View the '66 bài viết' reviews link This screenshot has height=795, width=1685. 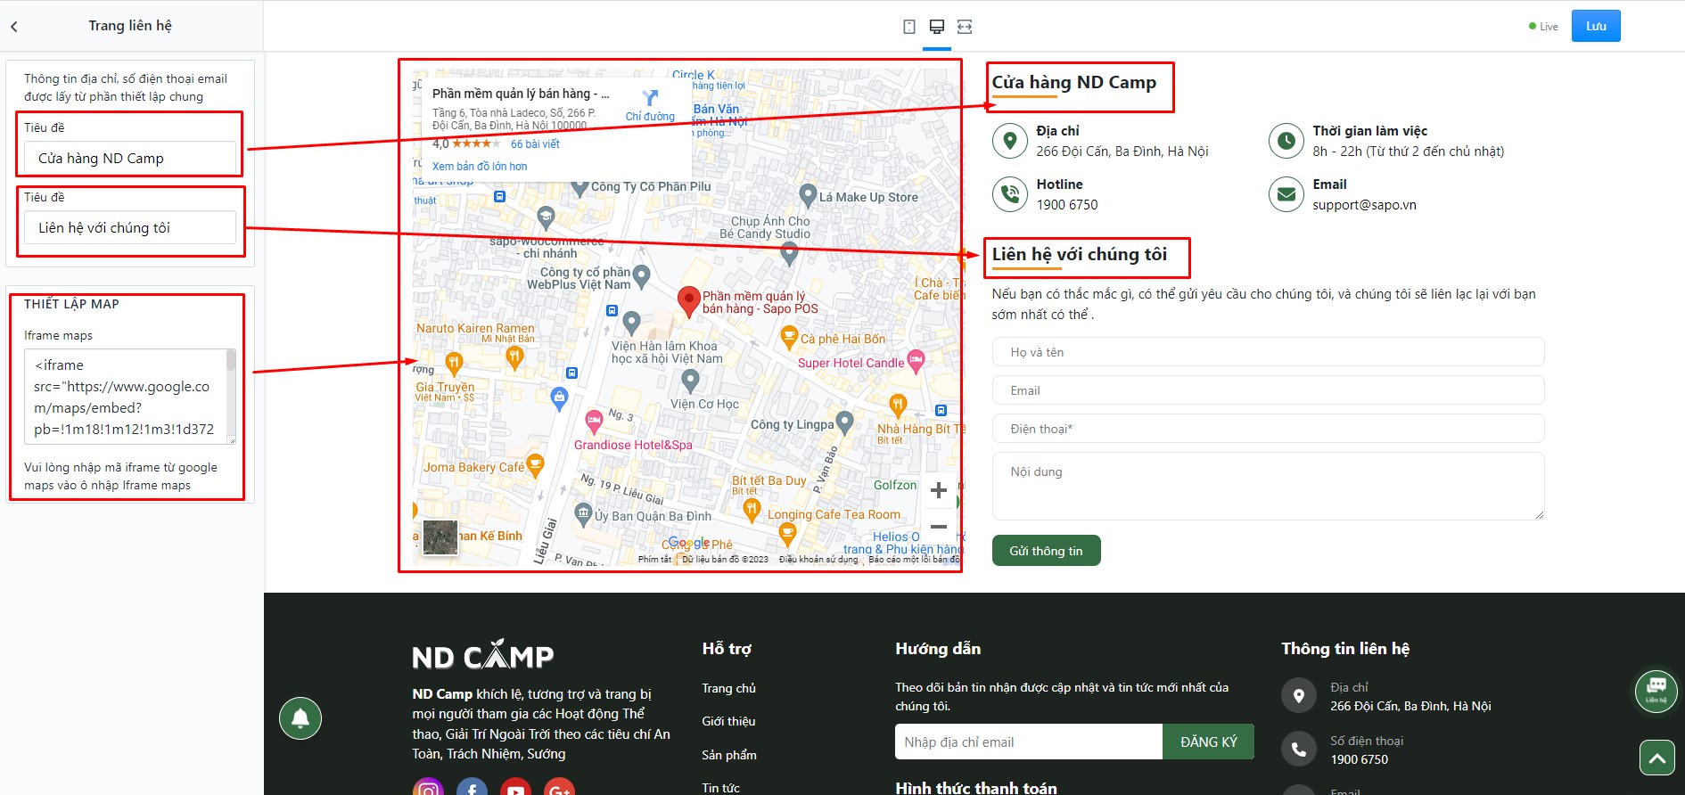(535, 144)
